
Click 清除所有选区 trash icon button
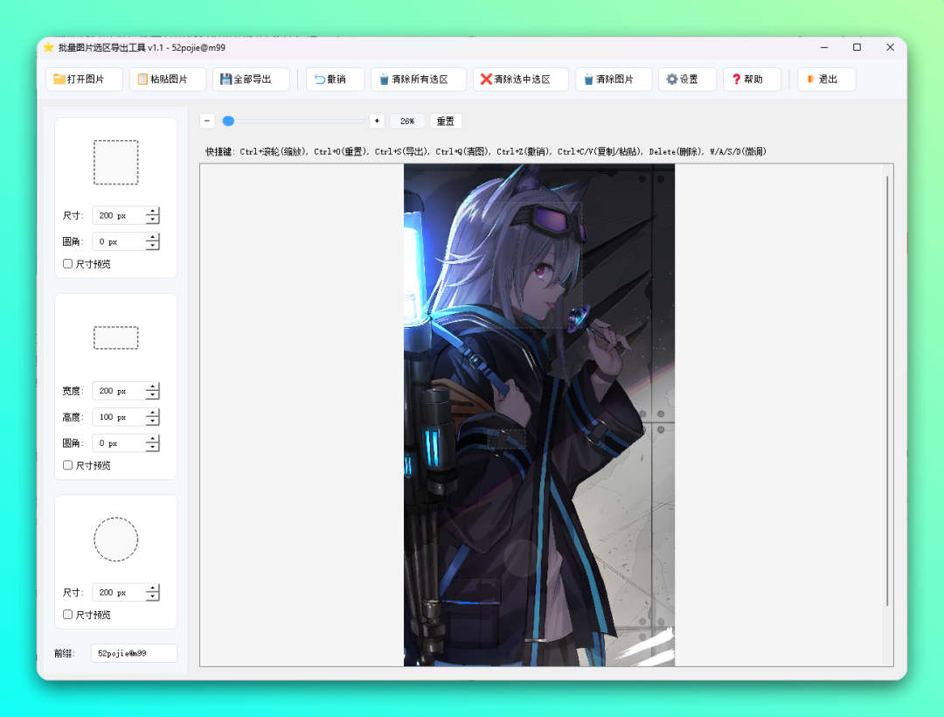[x=419, y=80]
